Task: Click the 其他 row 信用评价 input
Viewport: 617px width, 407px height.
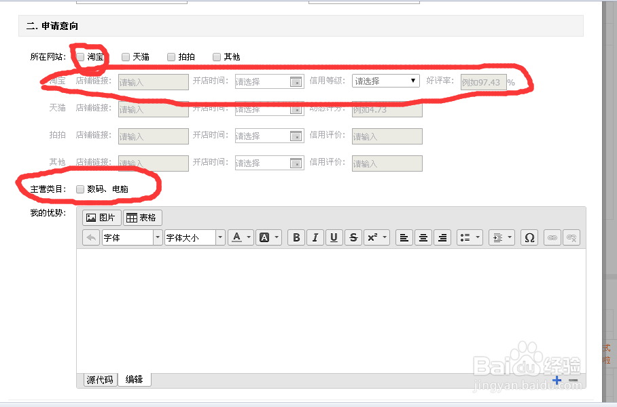Action: point(387,163)
